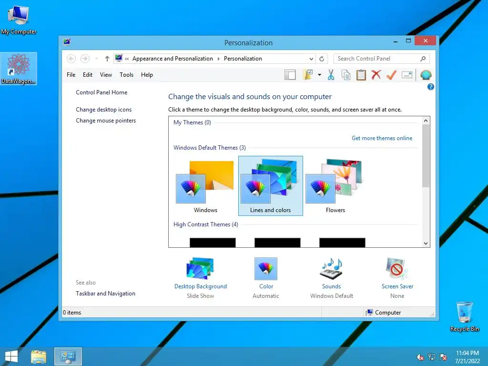Open the View menu
Image resolution: width=488 pixels, height=366 pixels.
click(x=106, y=75)
